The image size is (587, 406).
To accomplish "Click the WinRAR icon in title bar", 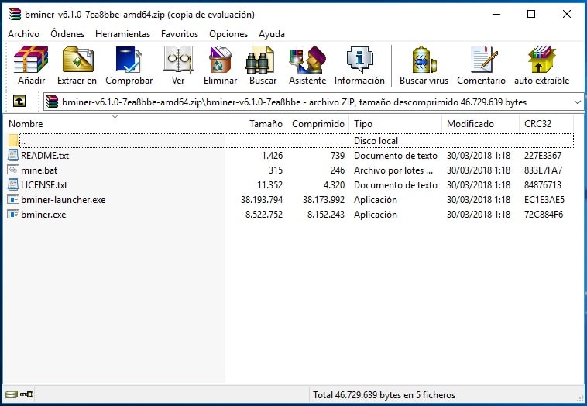I will 15,14.
